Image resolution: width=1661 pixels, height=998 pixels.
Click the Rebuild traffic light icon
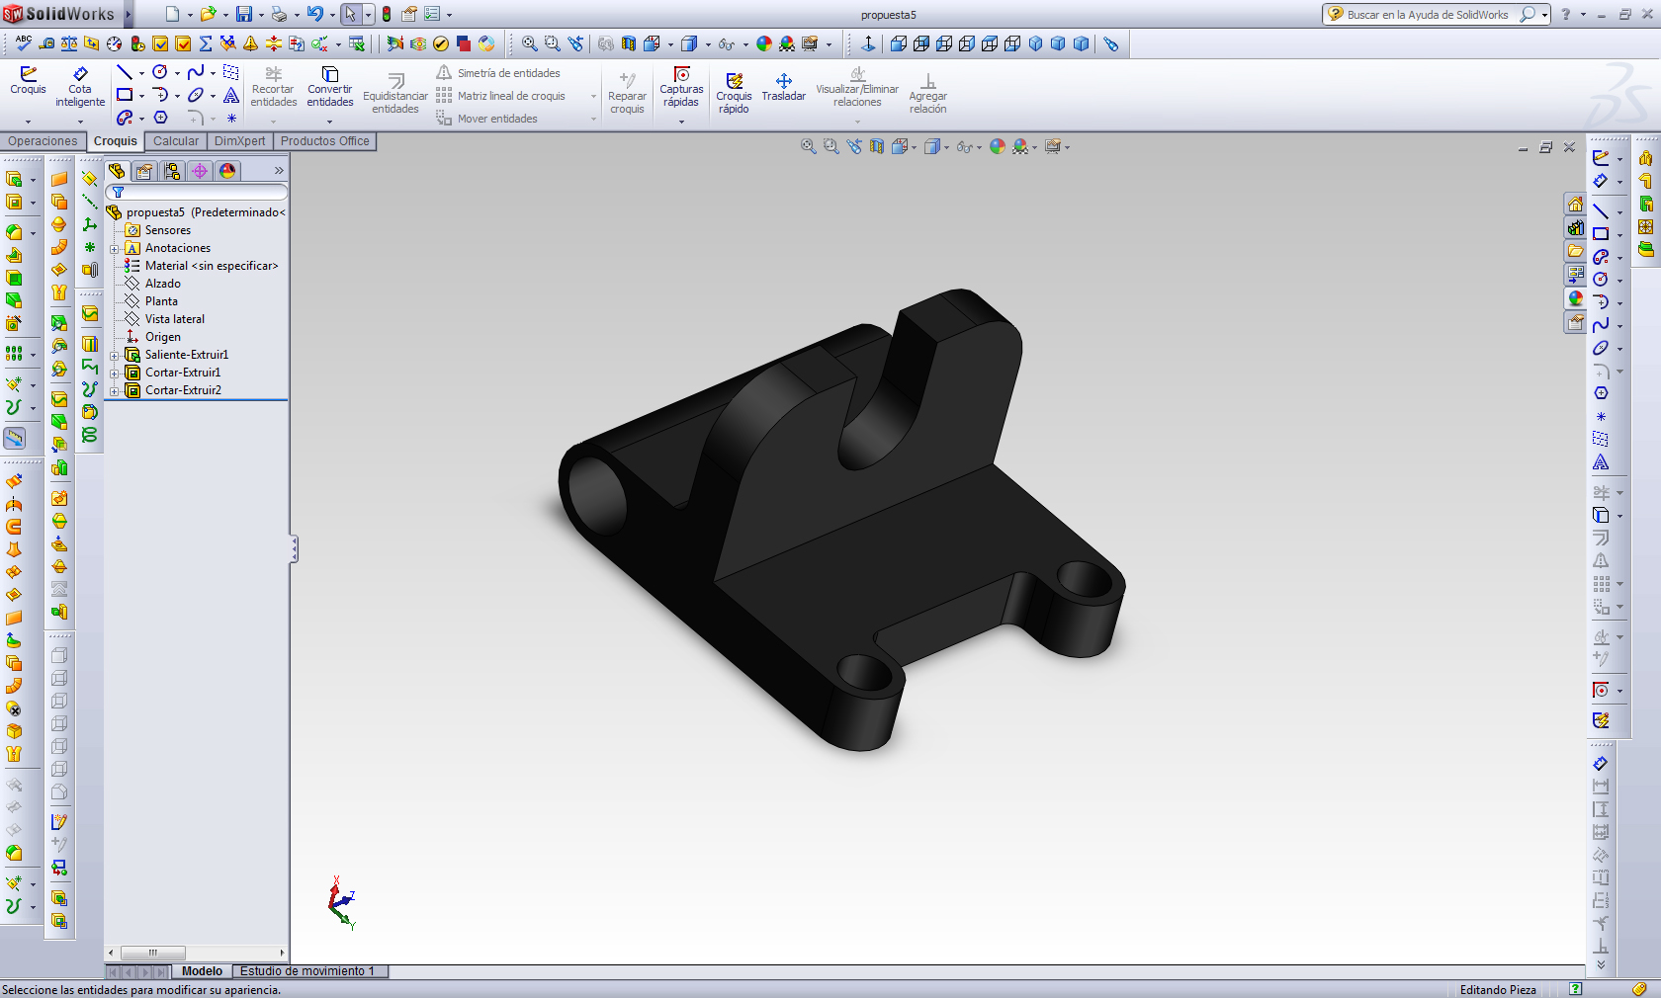[387, 14]
